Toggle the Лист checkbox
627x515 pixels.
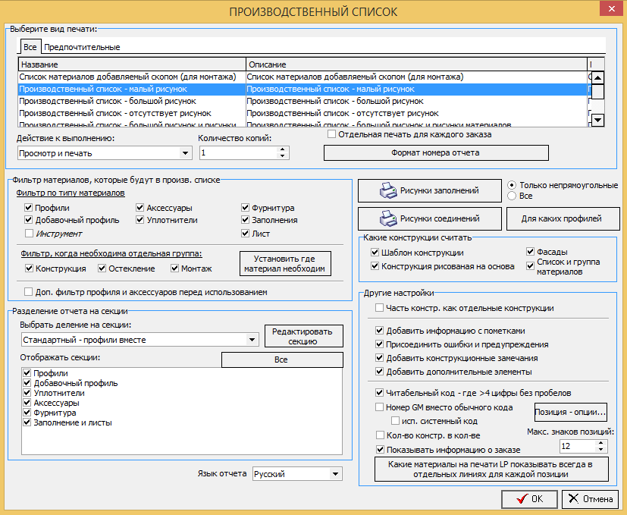[x=245, y=234]
